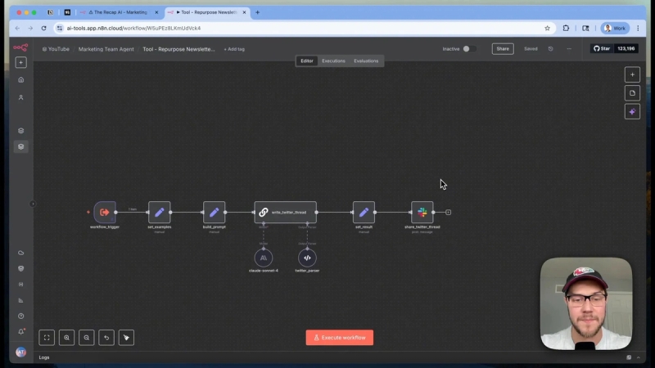Go back in browser history

[17, 29]
